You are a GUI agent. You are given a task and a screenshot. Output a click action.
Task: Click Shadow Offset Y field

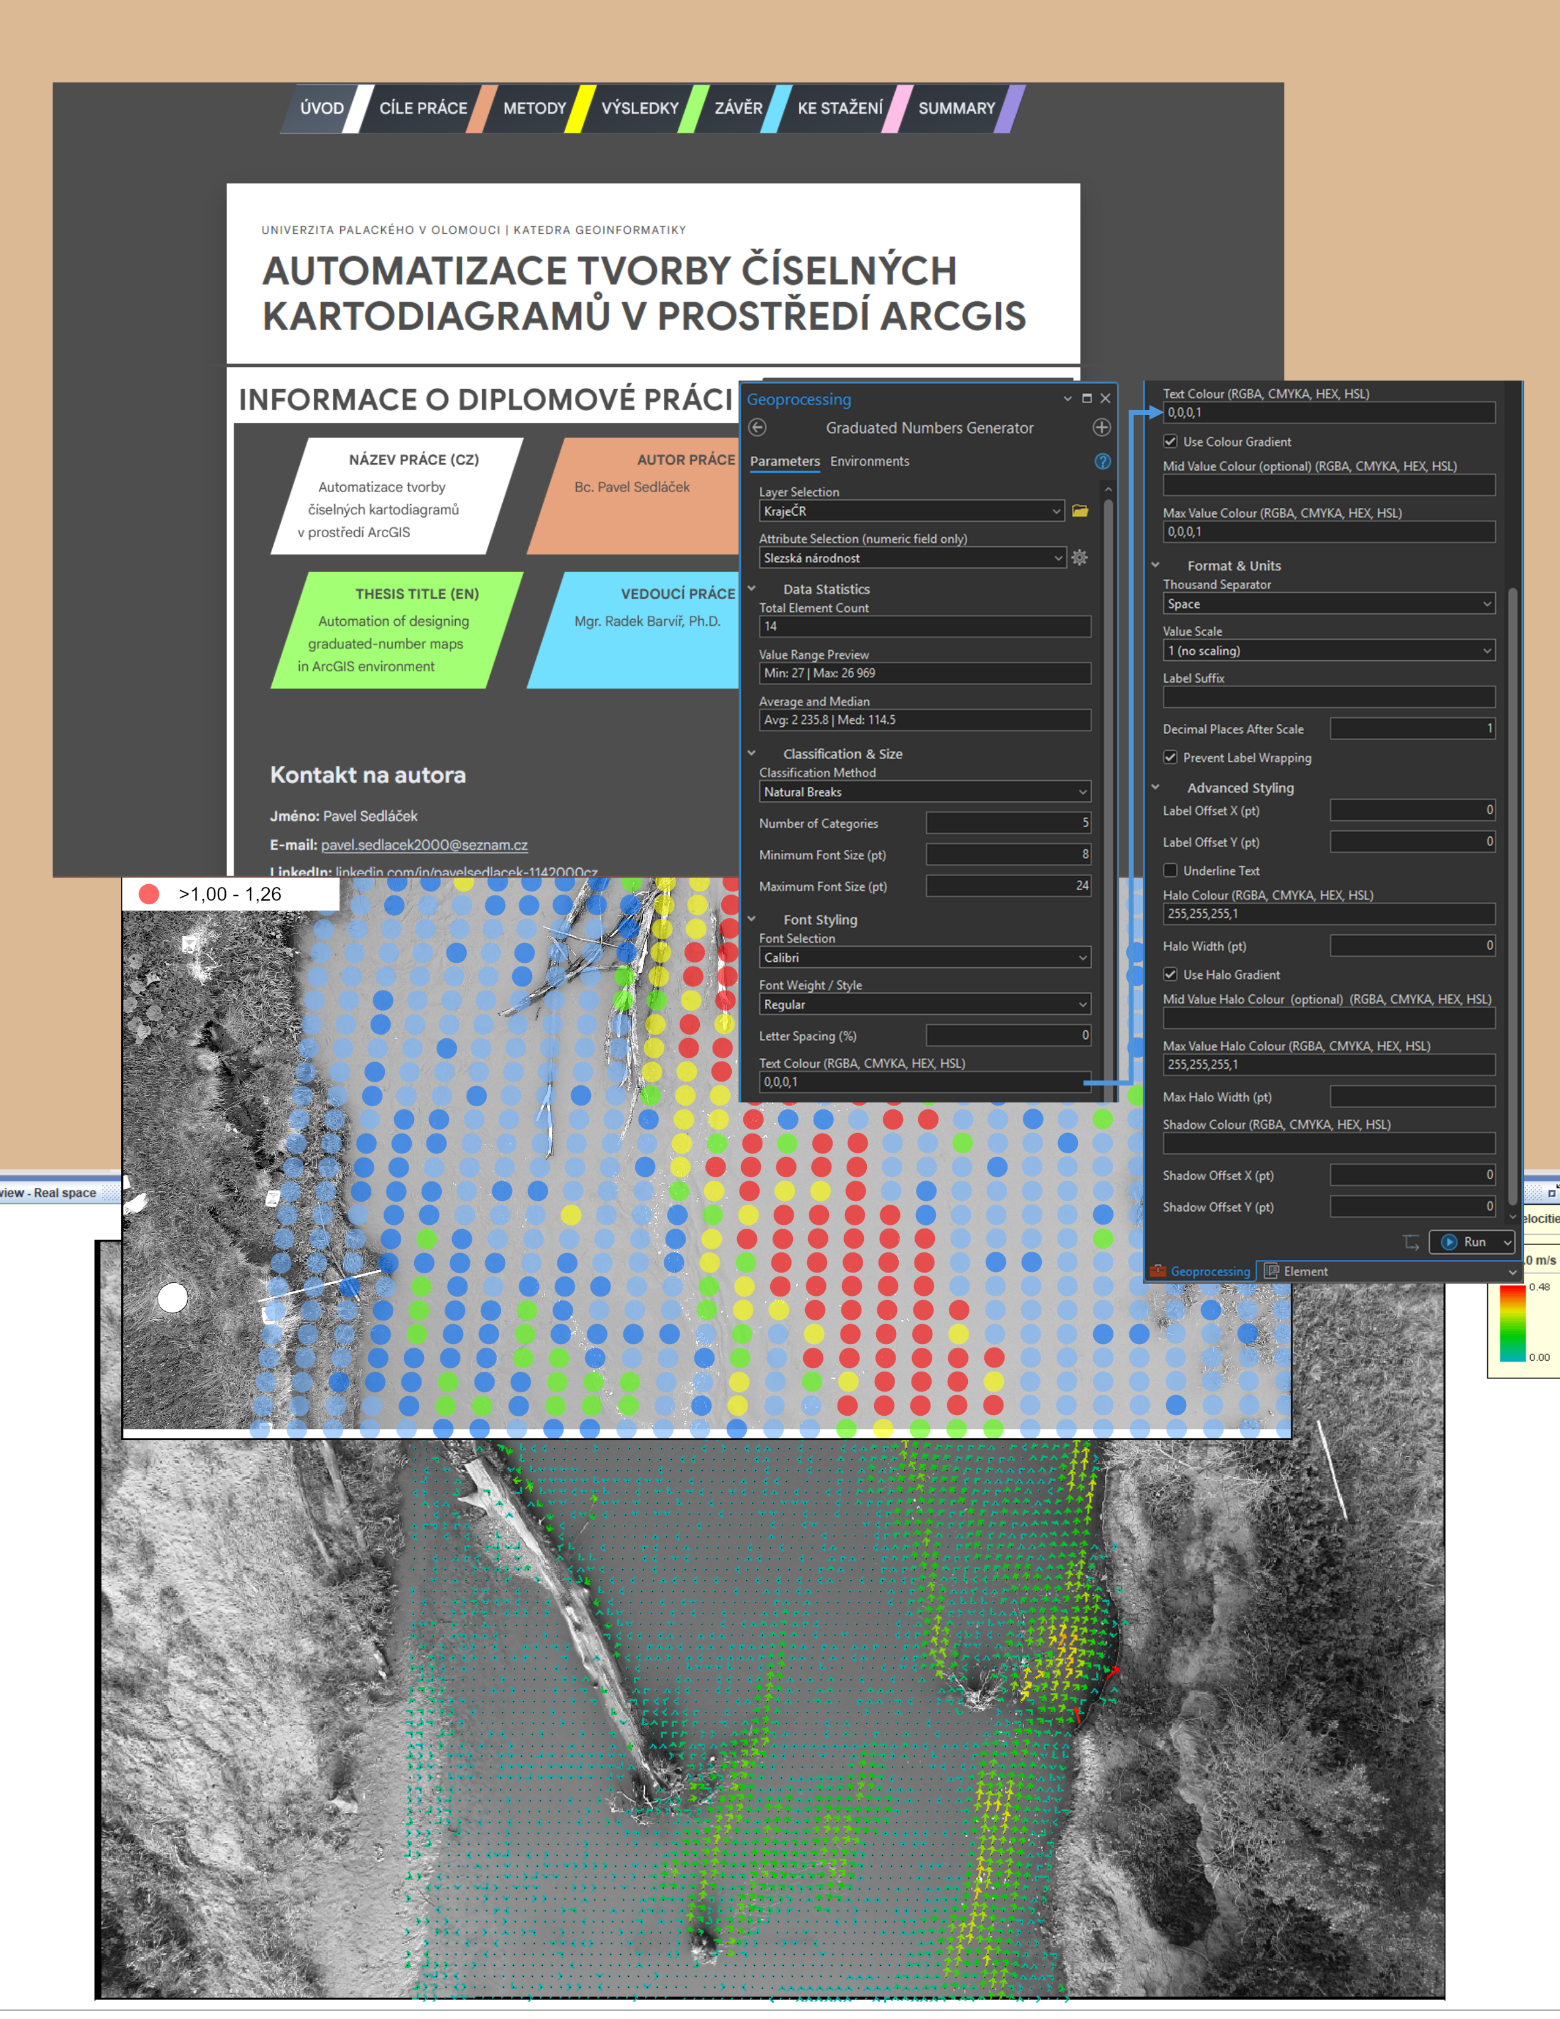tap(1412, 1207)
